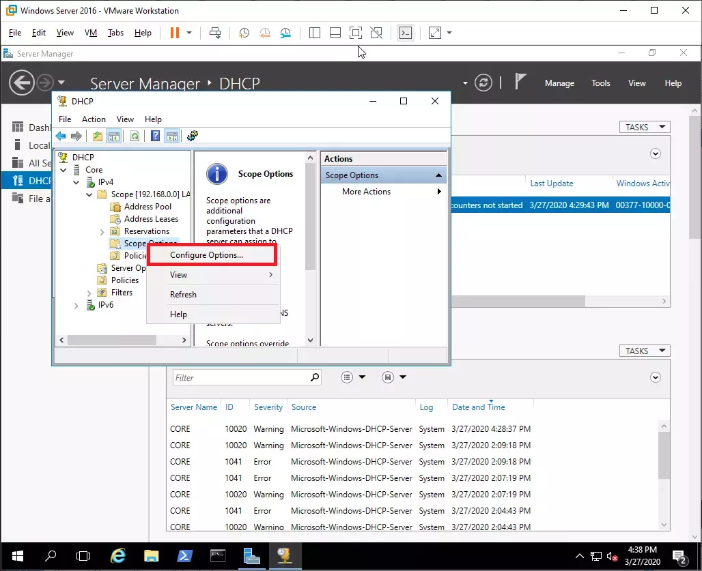Click the up one level folder icon
This screenshot has width=702, height=571.
pyautogui.click(x=98, y=136)
